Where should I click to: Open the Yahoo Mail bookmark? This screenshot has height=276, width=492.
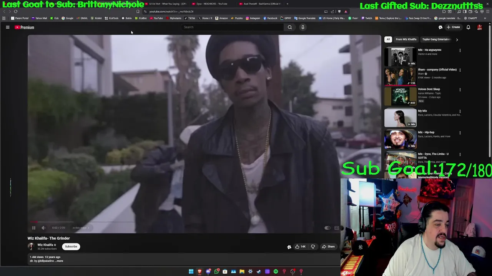(x=39, y=18)
